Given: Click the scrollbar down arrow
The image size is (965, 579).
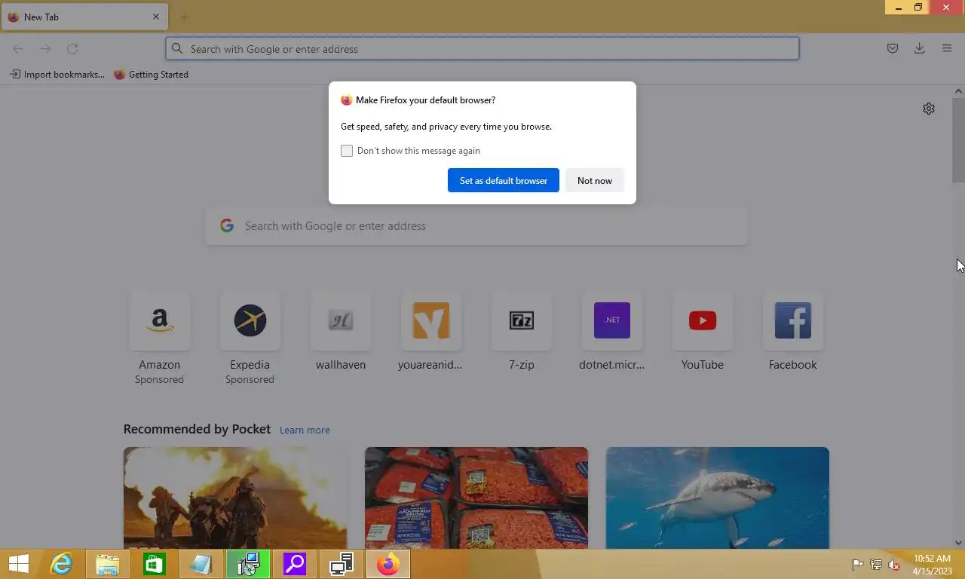Looking at the screenshot, I should pyautogui.click(x=958, y=542).
